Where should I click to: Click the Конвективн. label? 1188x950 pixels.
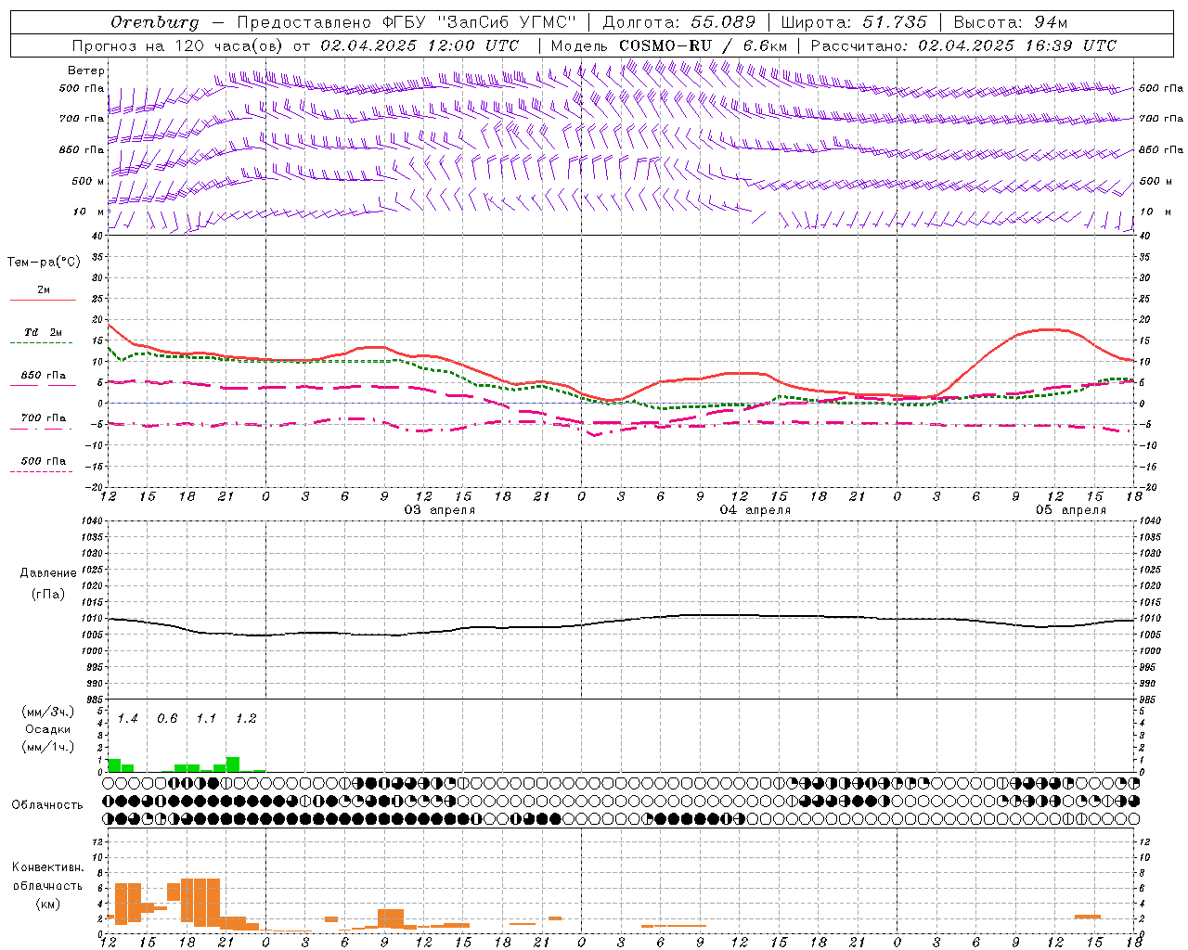click(48, 867)
